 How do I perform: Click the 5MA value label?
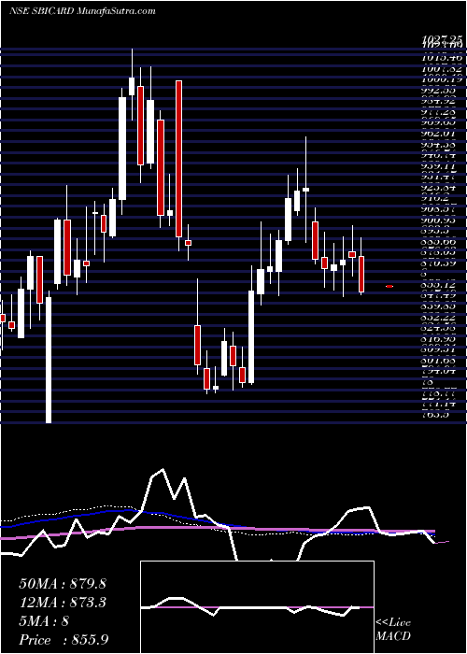[x=44, y=621]
